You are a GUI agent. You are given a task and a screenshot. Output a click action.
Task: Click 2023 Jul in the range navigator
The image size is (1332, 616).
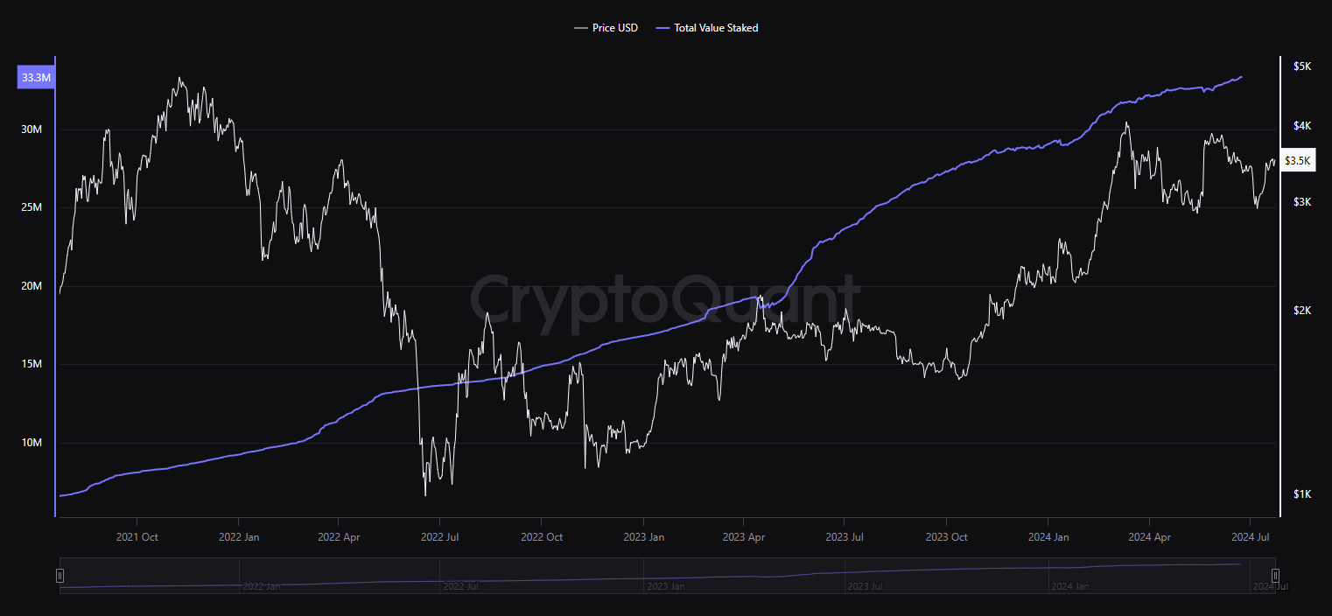[x=865, y=586]
